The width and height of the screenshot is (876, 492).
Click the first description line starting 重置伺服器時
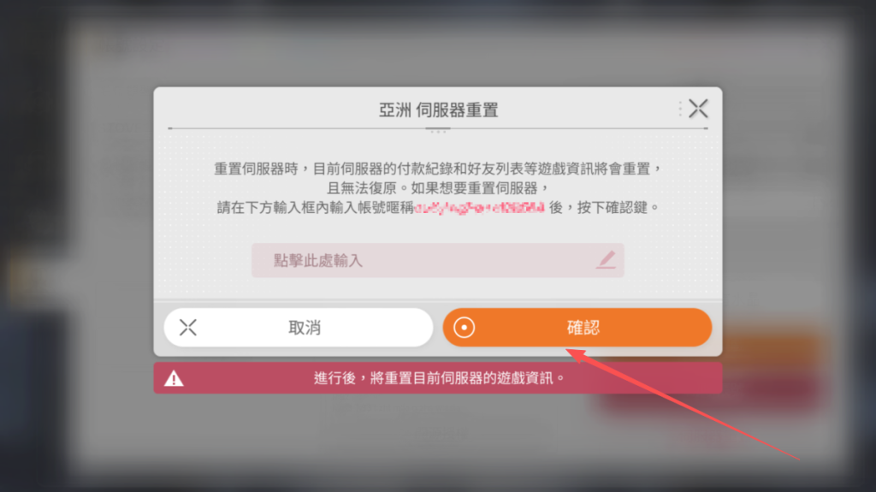point(438,169)
